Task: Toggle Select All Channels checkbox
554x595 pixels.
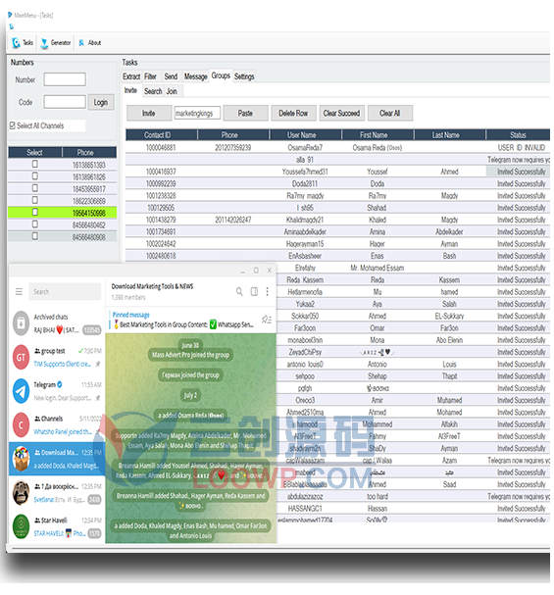Action: click(13, 125)
